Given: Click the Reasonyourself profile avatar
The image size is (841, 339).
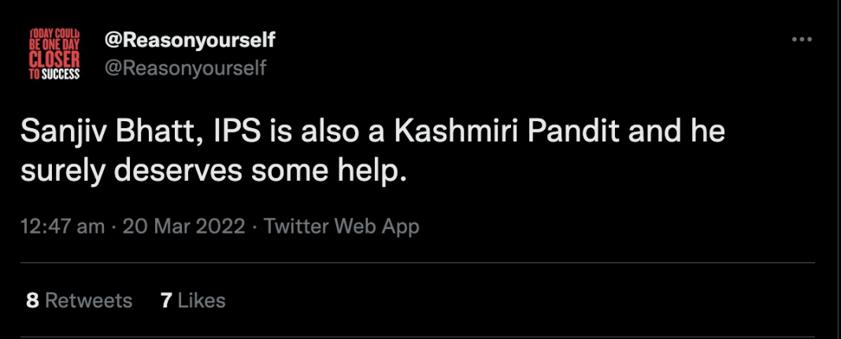Looking at the screenshot, I should 54,54.
